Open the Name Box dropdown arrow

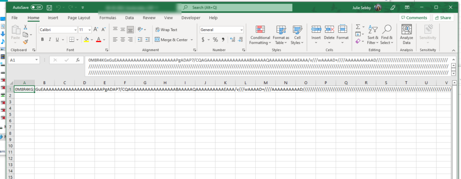tap(36, 60)
